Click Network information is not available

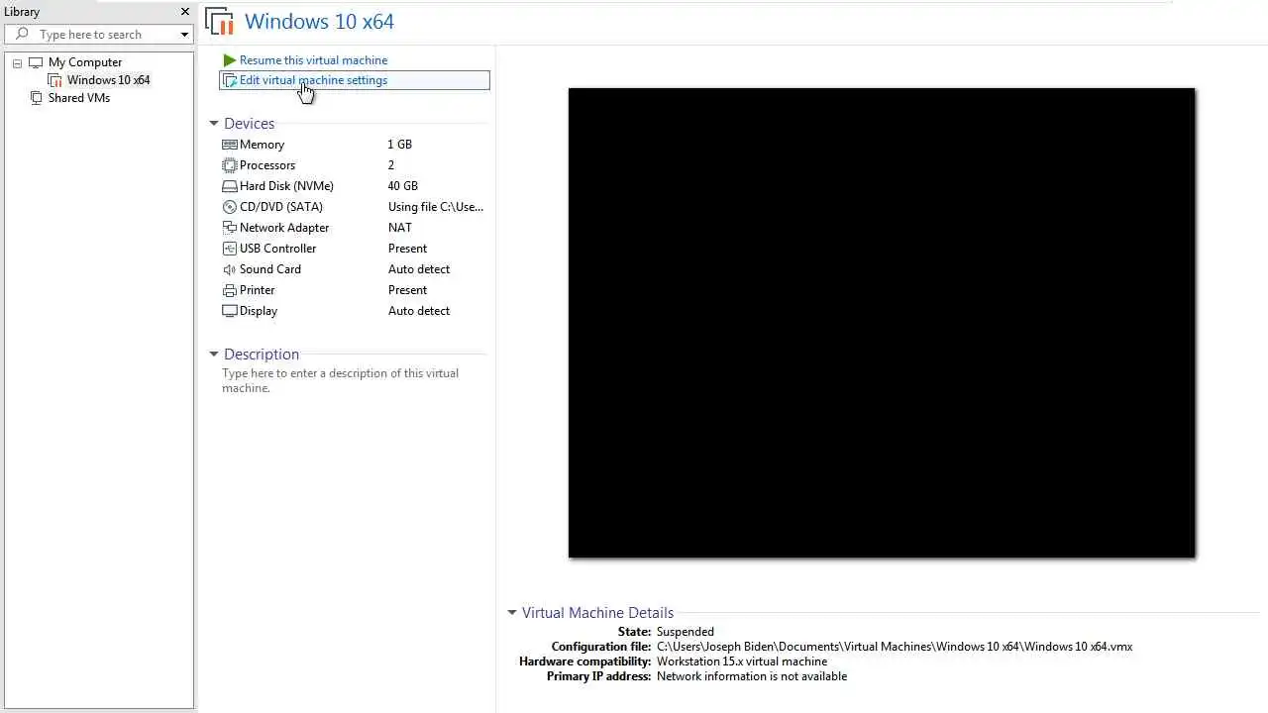[752, 676]
